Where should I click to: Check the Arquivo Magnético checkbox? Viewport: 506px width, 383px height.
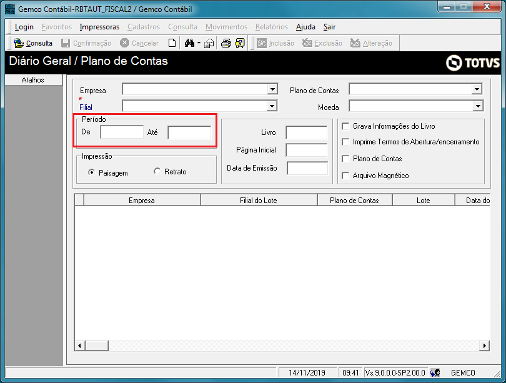[x=345, y=176]
